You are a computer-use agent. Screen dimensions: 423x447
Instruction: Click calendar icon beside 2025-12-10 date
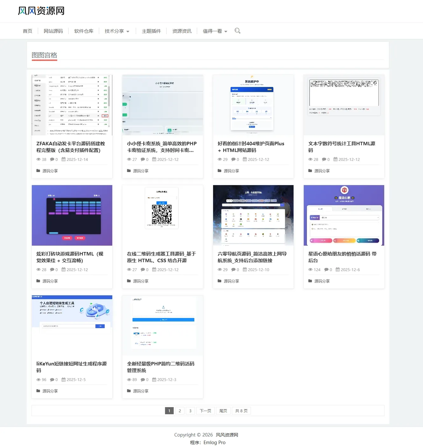(x=245, y=270)
